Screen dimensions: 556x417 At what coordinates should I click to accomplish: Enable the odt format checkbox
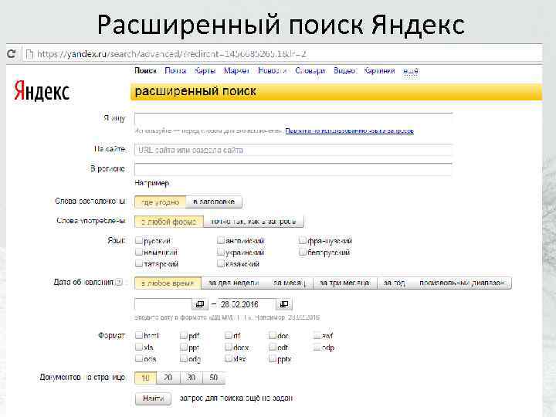(x=273, y=347)
